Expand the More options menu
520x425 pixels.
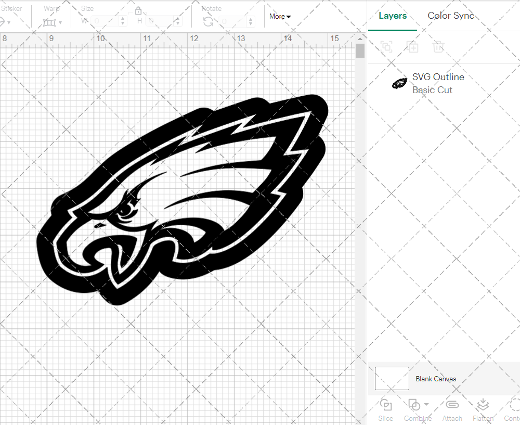[x=280, y=16]
